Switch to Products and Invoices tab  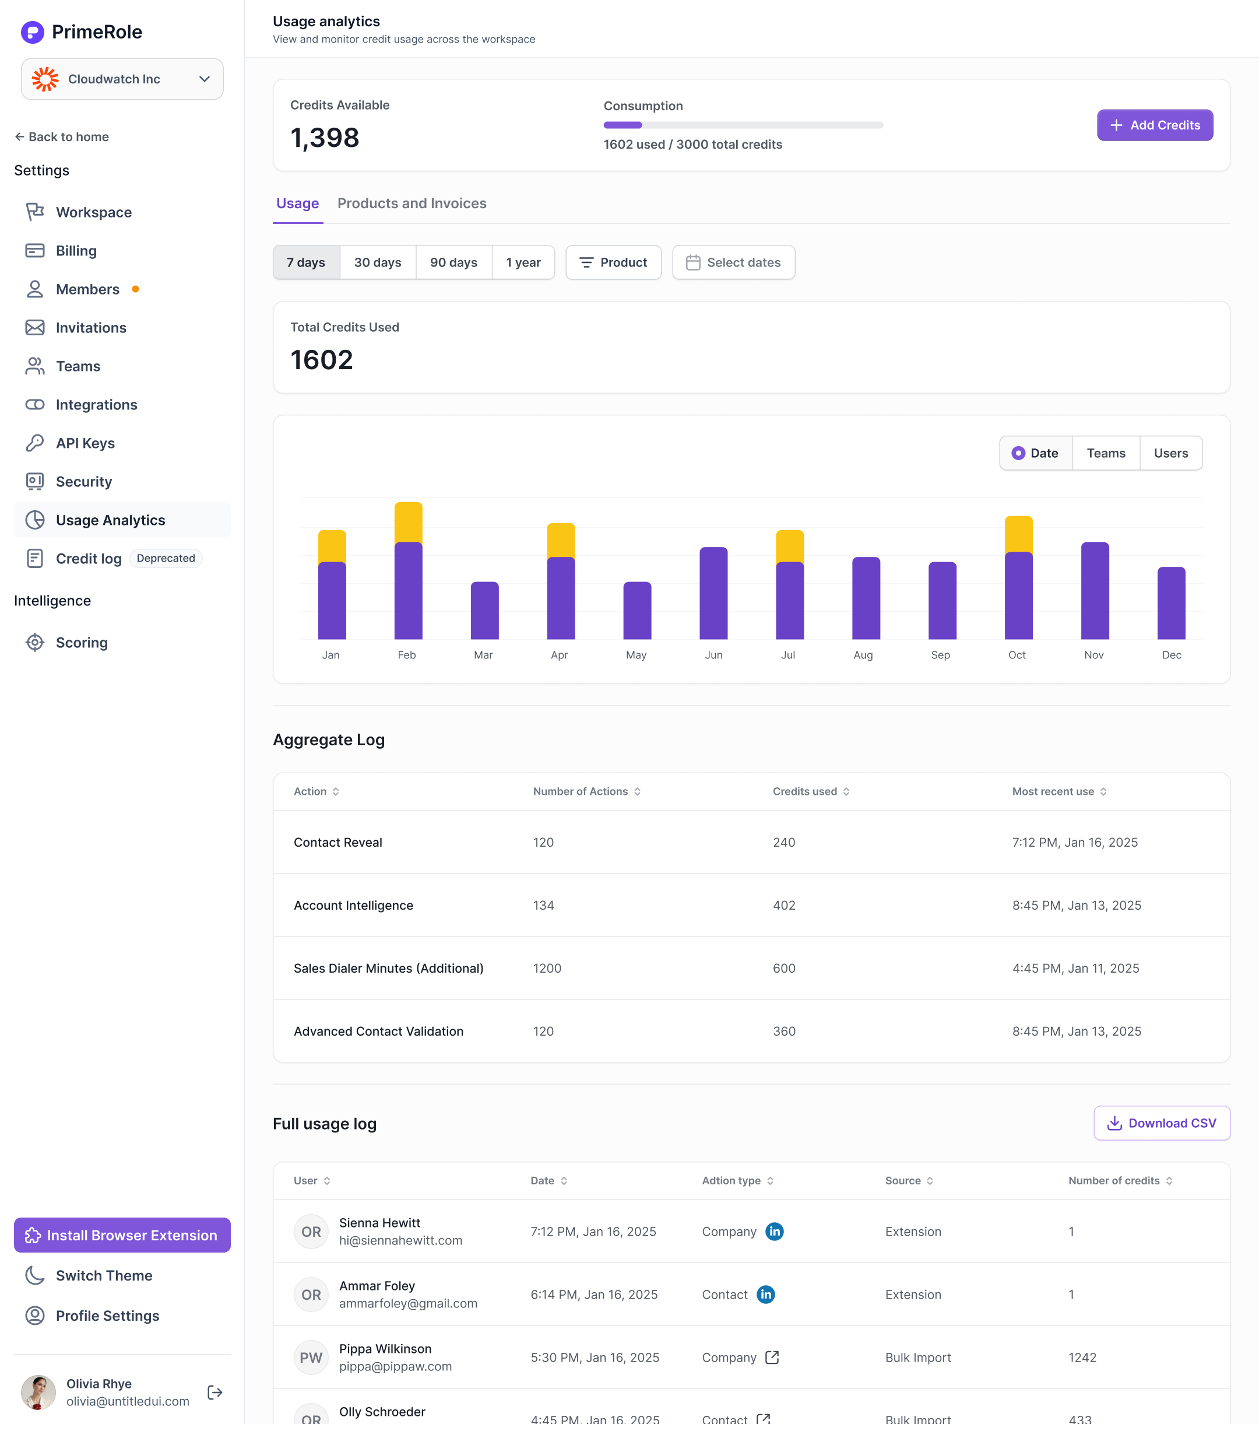tap(412, 203)
